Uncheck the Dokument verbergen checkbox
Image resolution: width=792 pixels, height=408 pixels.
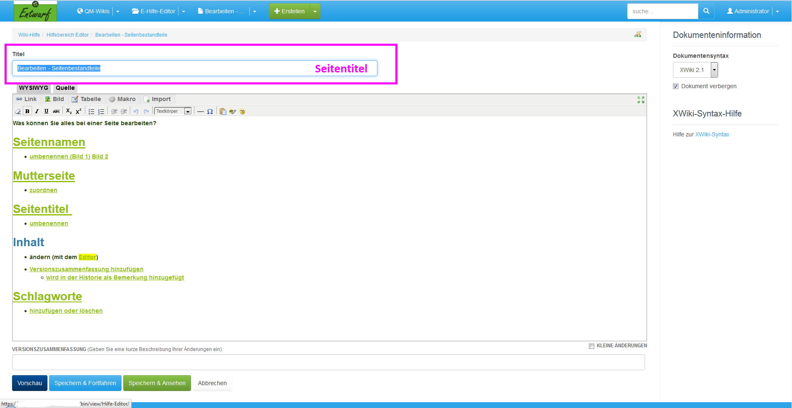[675, 87]
